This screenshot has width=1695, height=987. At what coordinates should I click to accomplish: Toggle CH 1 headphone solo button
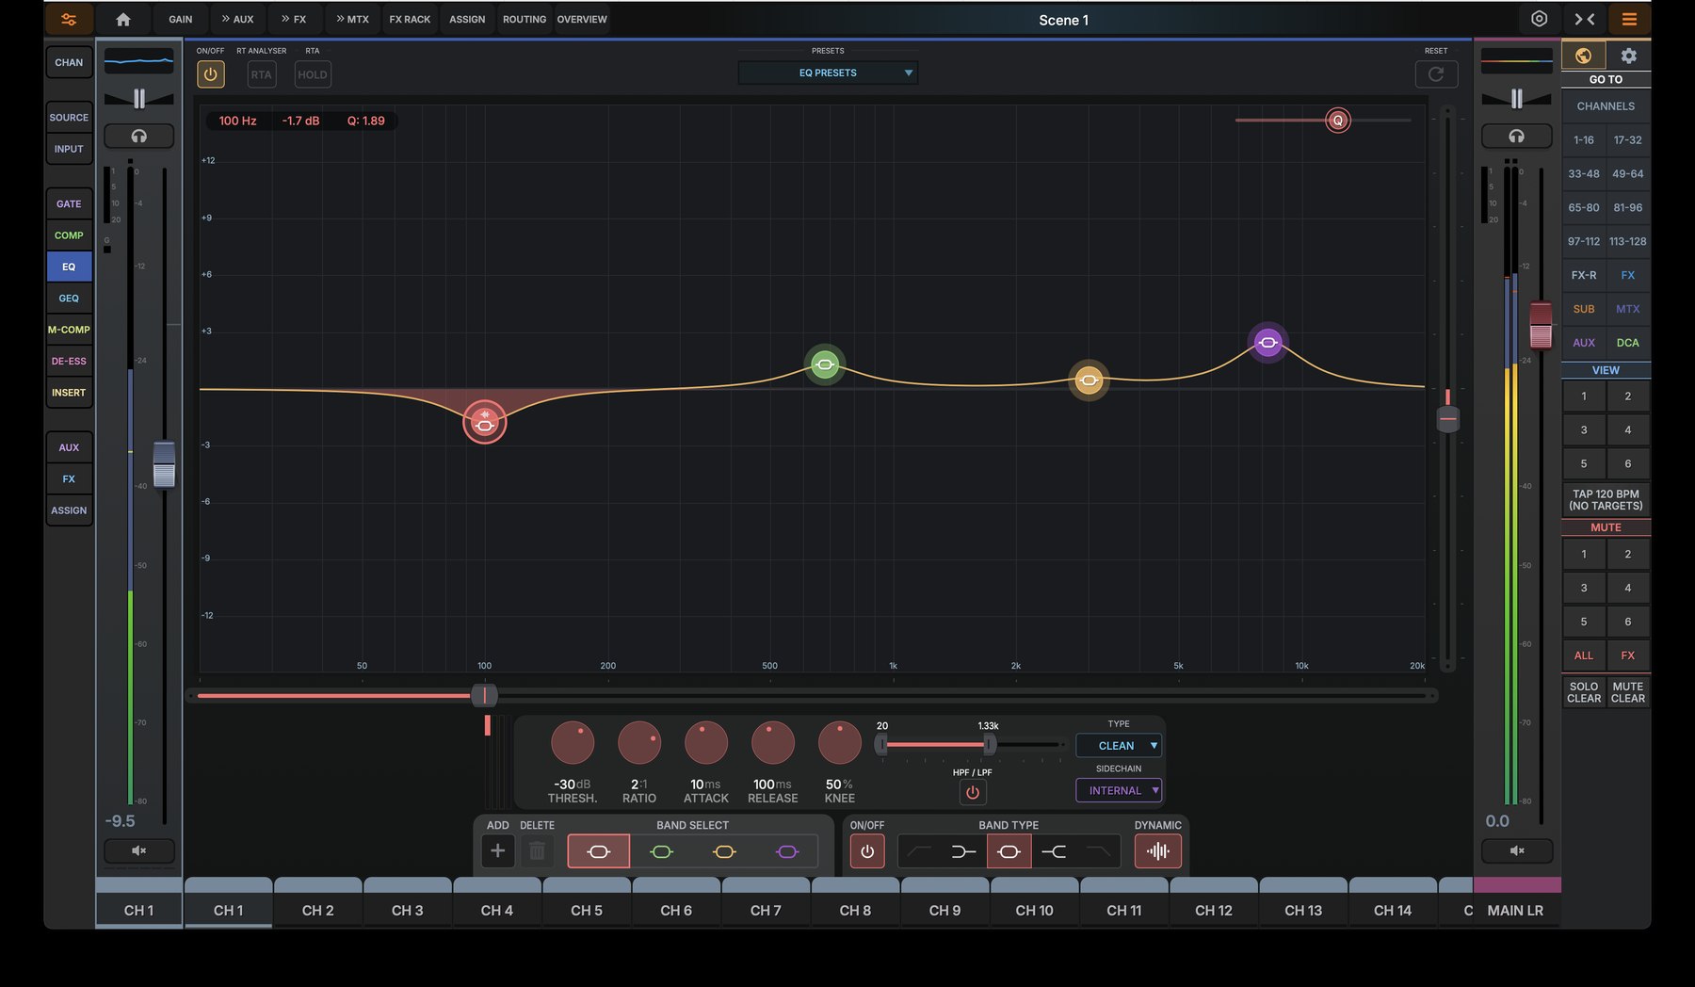click(x=138, y=136)
